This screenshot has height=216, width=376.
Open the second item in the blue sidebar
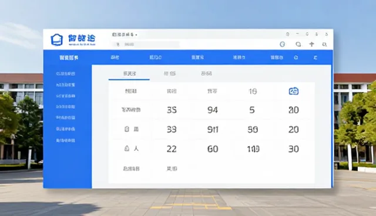[x=65, y=85]
